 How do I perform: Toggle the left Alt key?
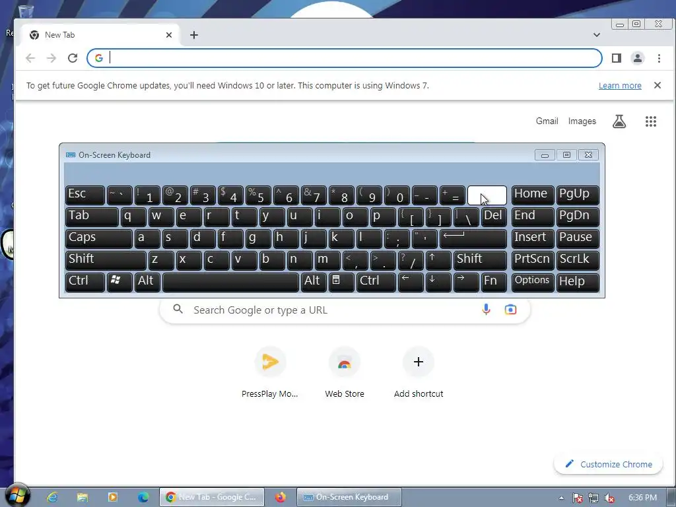pyautogui.click(x=147, y=281)
